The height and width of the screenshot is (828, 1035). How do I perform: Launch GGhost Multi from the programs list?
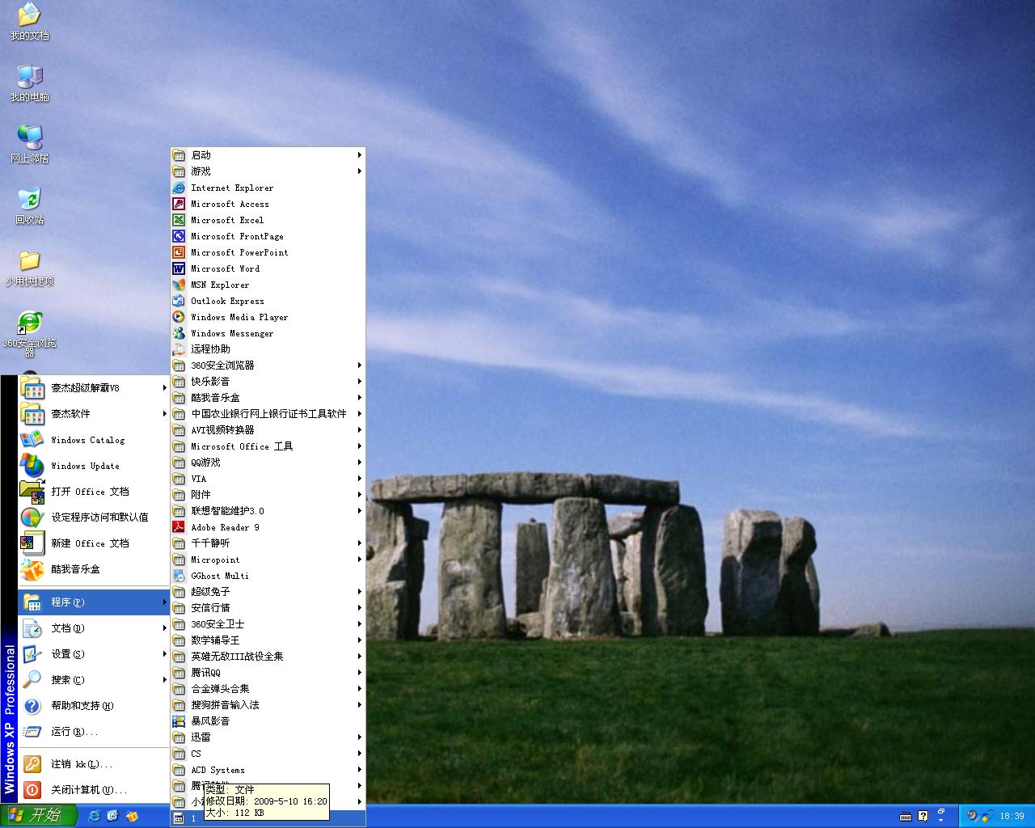(268, 576)
